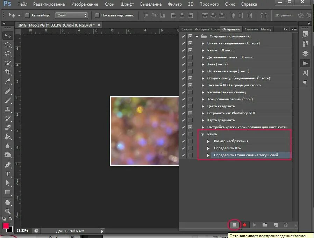Play the selected action
314x238 pixels.
[x=255, y=225]
